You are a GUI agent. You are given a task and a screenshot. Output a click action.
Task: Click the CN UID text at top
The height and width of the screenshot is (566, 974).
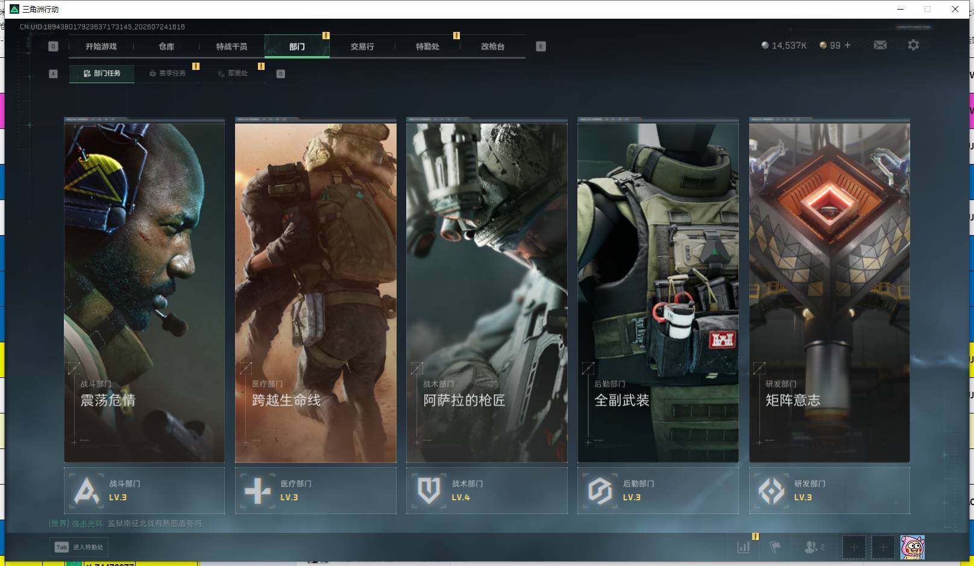point(102,27)
